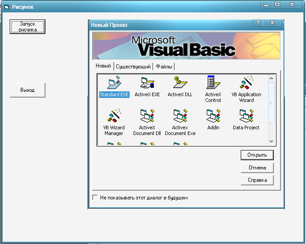Click the Microsoft Visual Basic banner image
The width and height of the screenshot is (306, 244).
coord(187,46)
